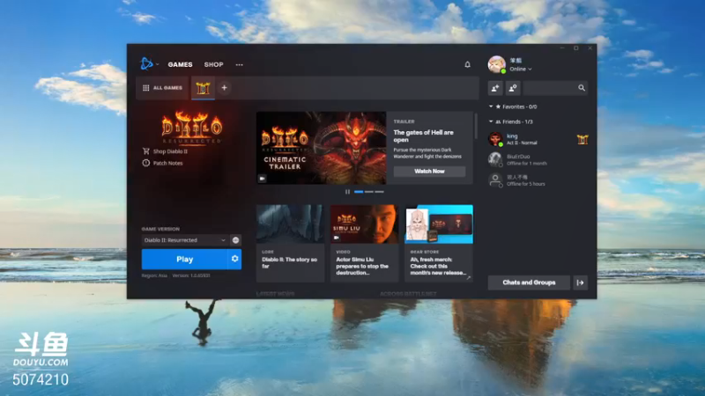Select friend BiuErDuo offline for 1 month
The height and width of the screenshot is (396, 705).
pyautogui.click(x=538, y=160)
